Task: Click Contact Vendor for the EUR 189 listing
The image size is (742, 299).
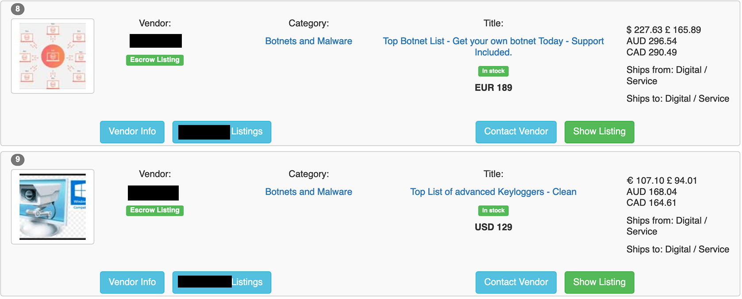Action: [516, 132]
